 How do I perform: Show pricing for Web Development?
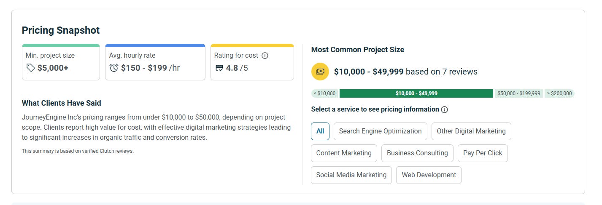pos(429,175)
